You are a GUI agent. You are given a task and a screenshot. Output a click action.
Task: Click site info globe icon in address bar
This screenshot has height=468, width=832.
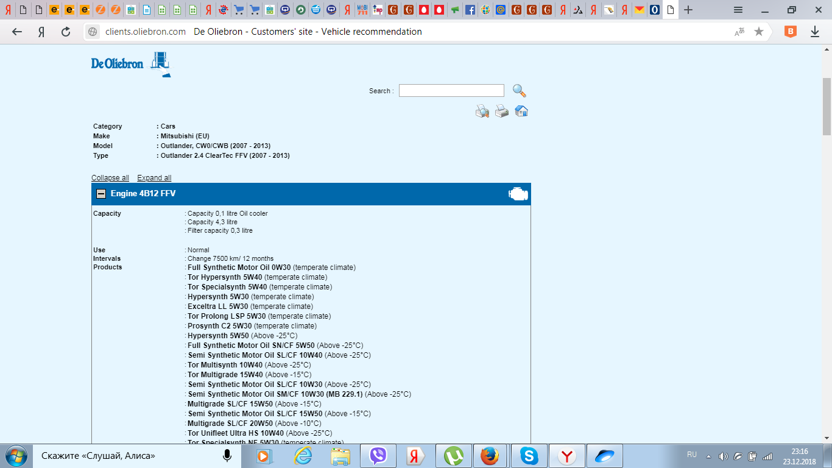(x=93, y=32)
